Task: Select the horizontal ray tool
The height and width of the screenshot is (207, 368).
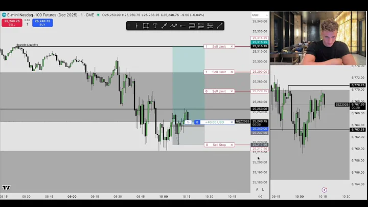Action: (x=182, y=26)
